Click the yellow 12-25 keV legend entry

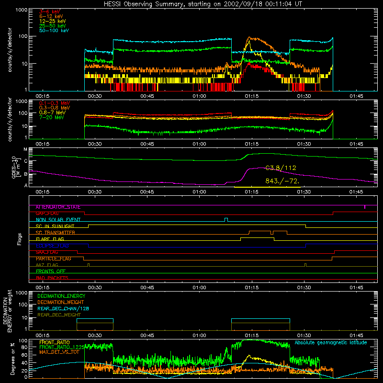click(x=52, y=21)
